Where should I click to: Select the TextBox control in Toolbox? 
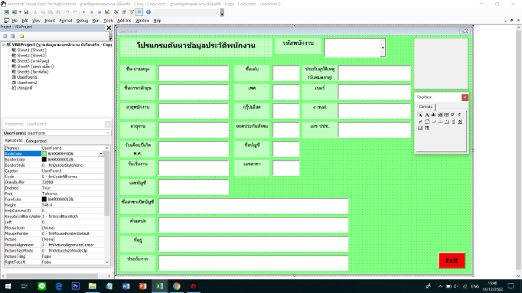click(433, 115)
